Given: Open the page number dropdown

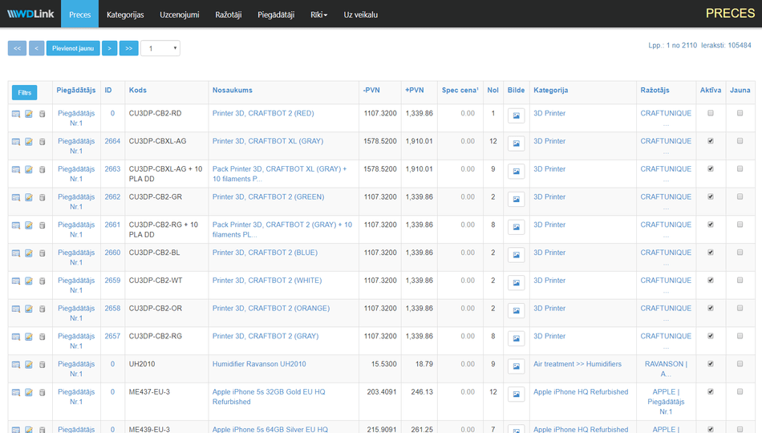Looking at the screenshot, I should click(160, 49).
